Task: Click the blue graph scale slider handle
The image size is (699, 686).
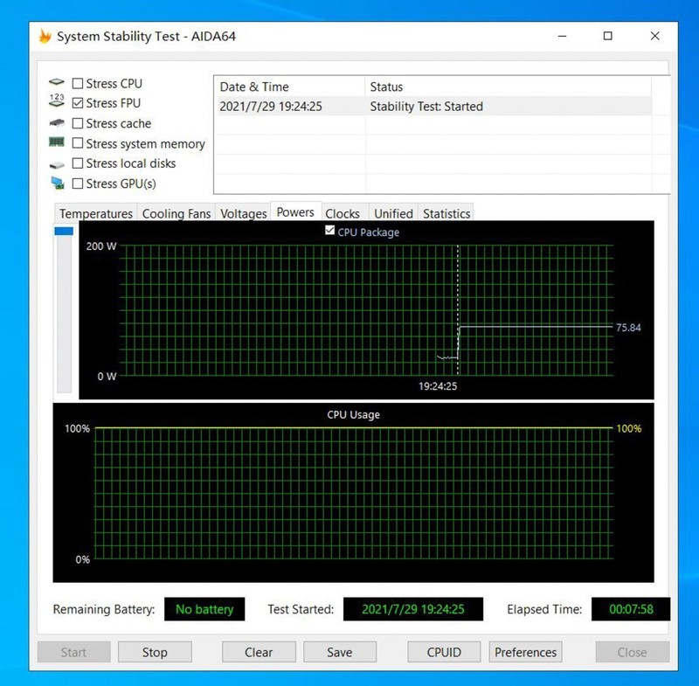Action: [64, 231]
